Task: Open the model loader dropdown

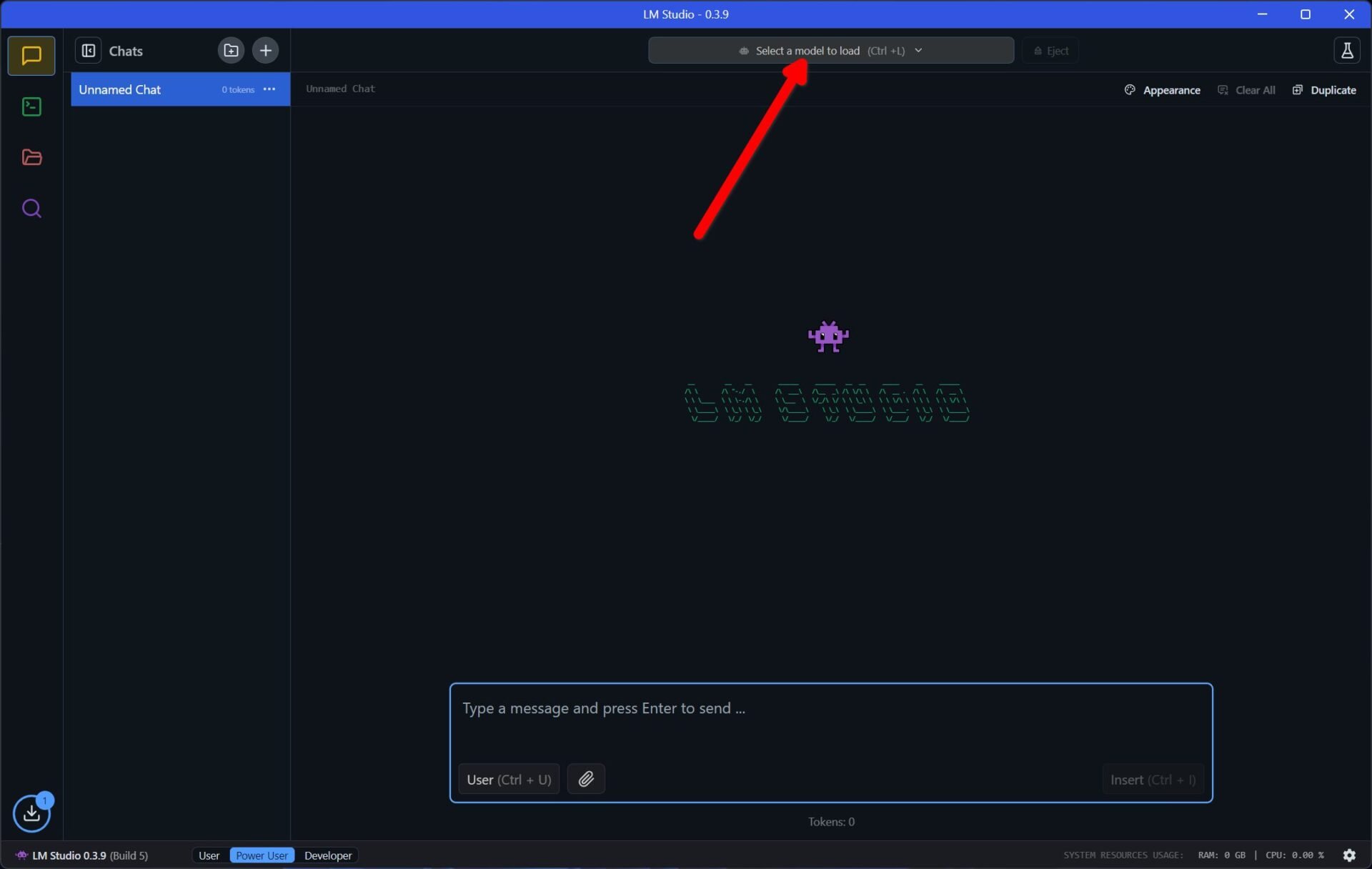Action: (x=831, y=51)
